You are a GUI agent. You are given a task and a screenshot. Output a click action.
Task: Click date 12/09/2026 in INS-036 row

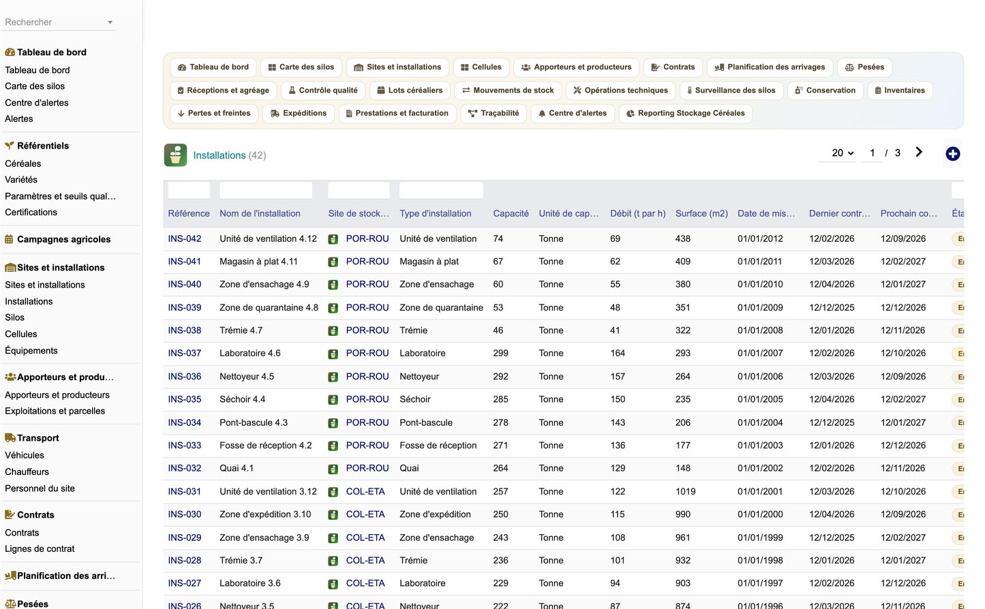903,377
